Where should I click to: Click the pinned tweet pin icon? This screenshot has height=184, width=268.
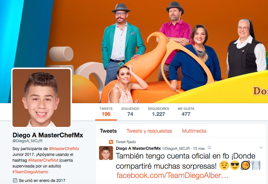pos(111,142)
